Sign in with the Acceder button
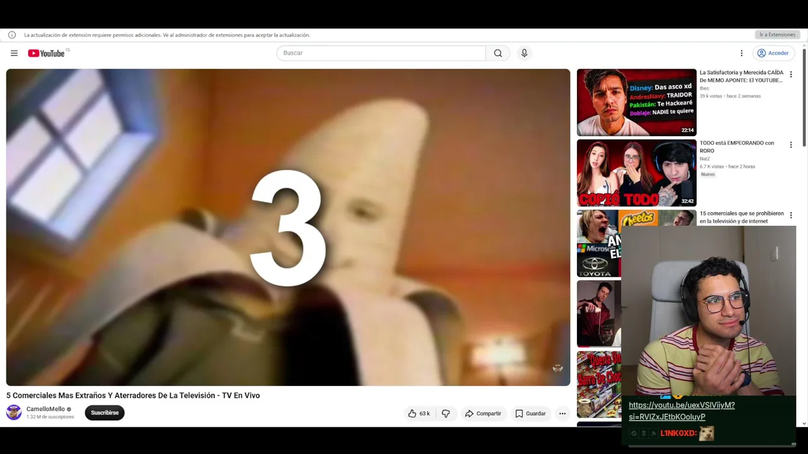The image size is (808, 454). pos(773,53)
